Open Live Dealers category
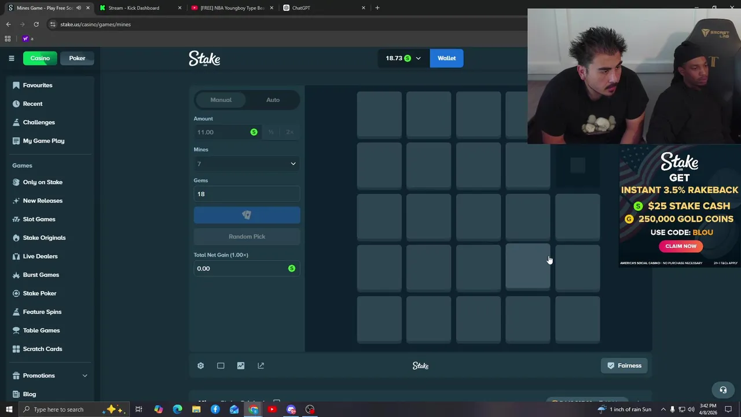Screen dimensions: 741x417 [x=51, y=256]
